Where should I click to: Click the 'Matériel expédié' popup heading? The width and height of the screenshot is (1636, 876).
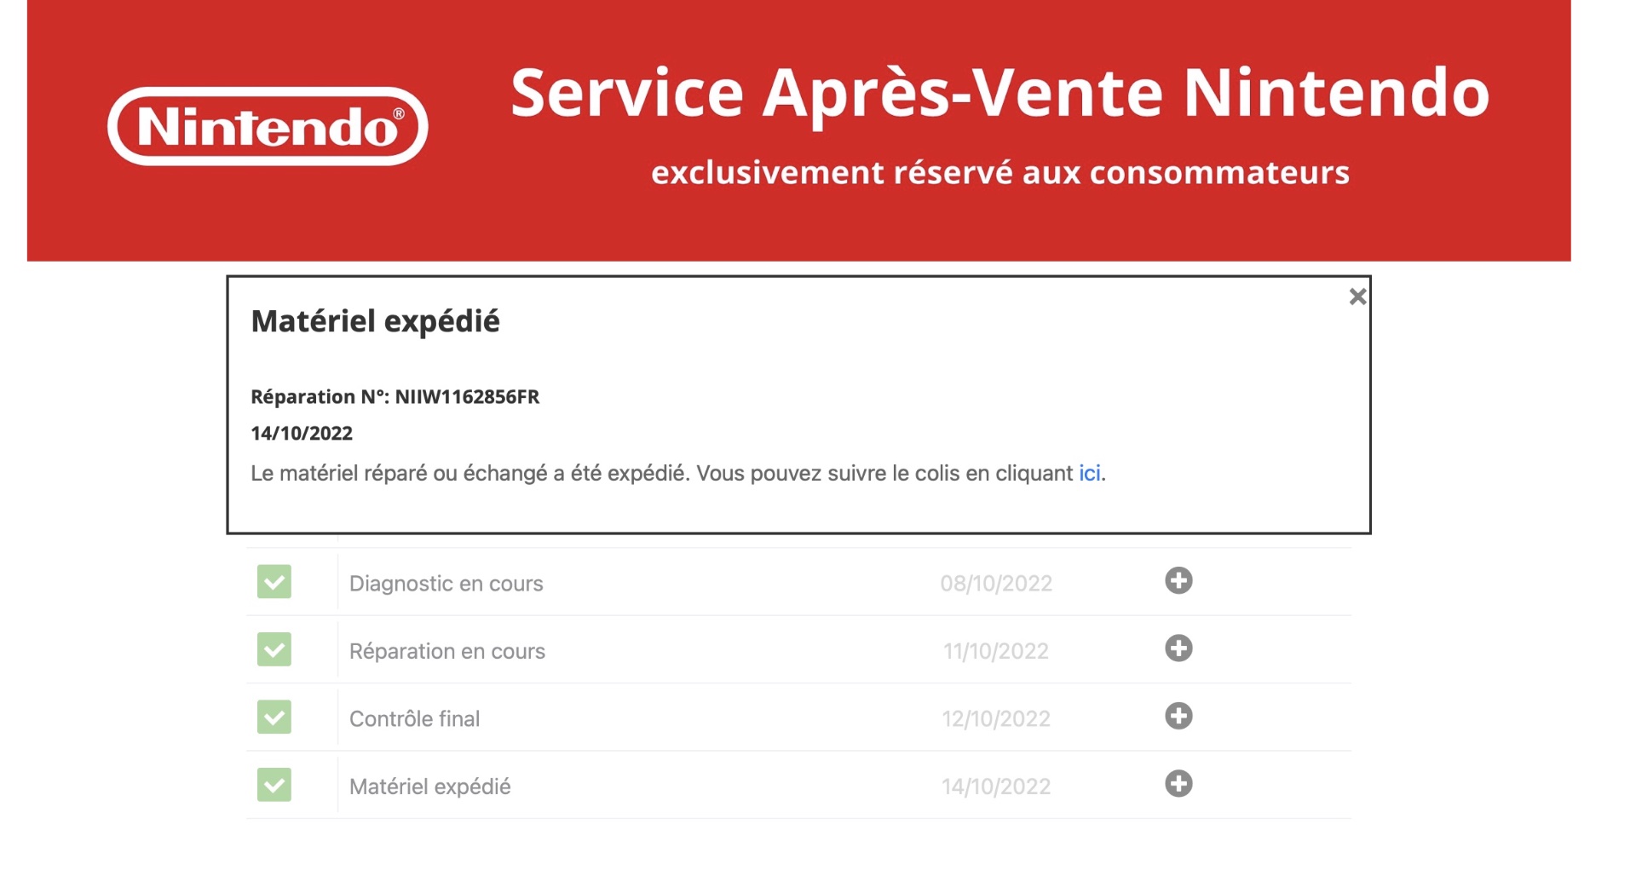coord(375,321)
